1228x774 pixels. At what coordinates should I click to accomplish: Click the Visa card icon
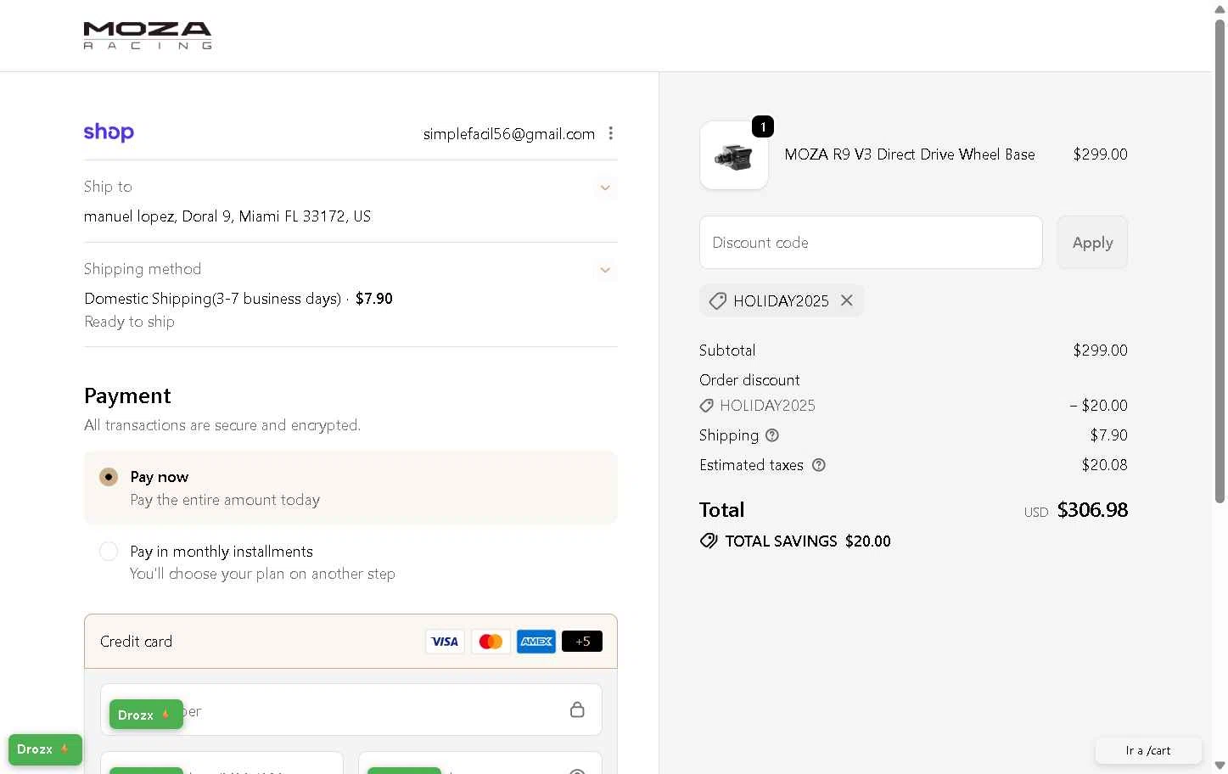click(445, 642)
